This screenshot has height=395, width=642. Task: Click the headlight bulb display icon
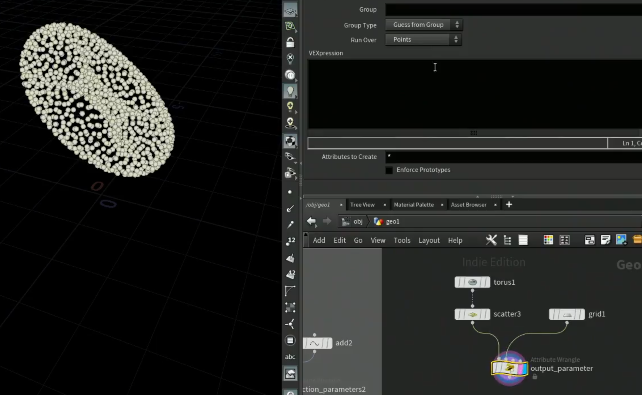tap(290, 91)
